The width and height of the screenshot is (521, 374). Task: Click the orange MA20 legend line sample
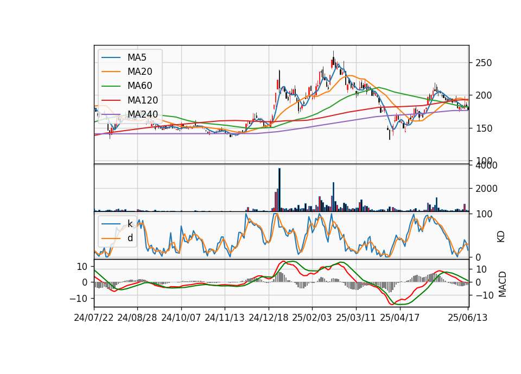pyautogui.click(x=111, y=72)
